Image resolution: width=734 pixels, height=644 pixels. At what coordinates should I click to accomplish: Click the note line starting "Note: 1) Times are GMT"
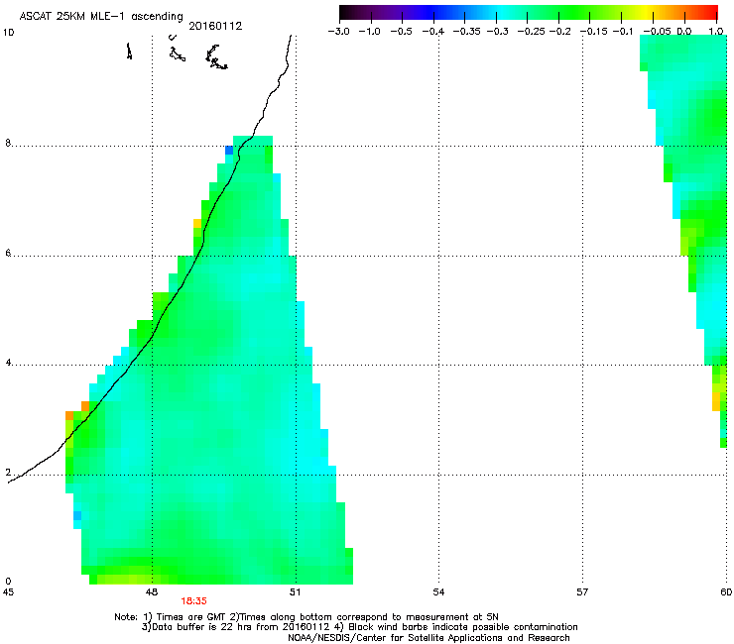tap(306, 617)
